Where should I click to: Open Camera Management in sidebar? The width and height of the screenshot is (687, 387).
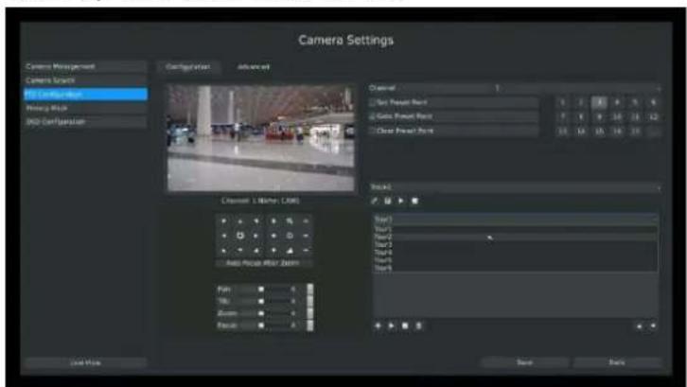(85, 66)
